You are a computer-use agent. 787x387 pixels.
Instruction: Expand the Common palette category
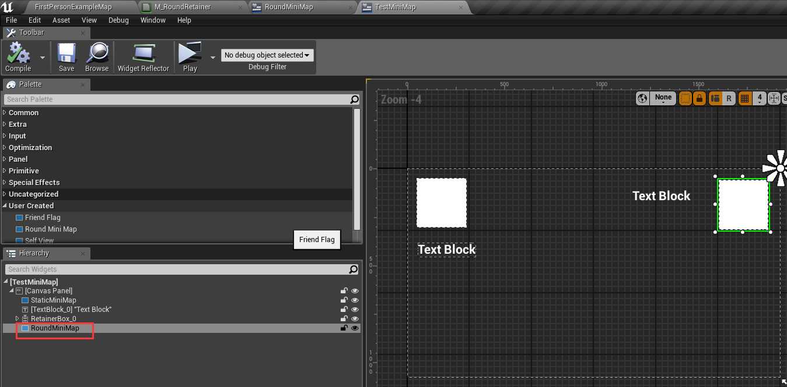pos(5,113)
